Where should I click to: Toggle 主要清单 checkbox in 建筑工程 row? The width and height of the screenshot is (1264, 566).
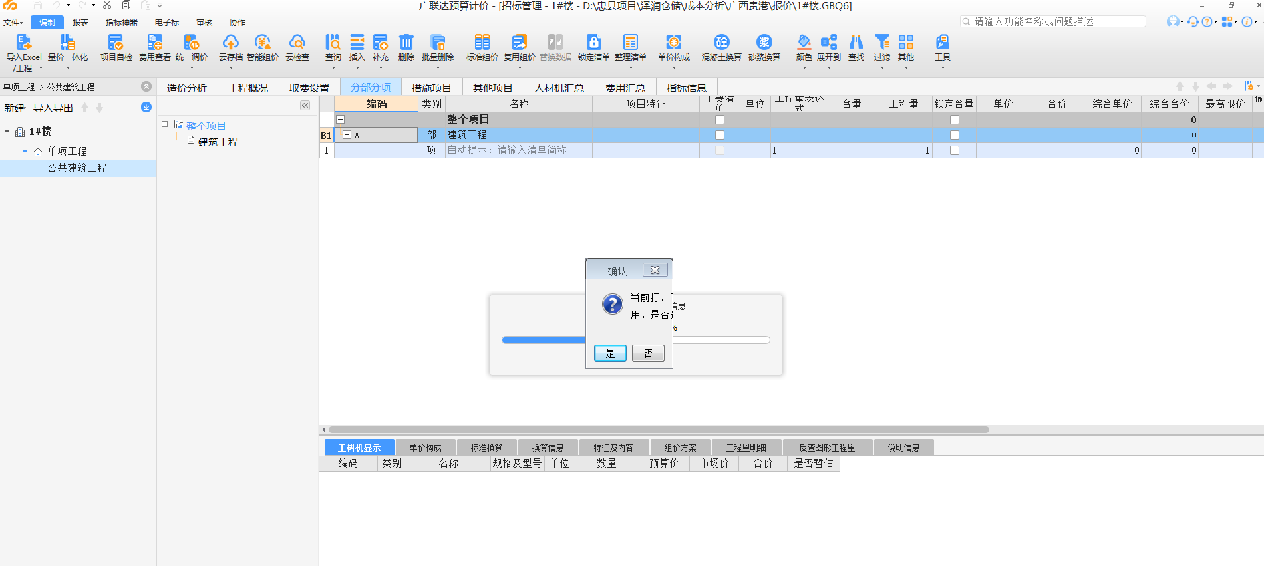pos(719,135)
